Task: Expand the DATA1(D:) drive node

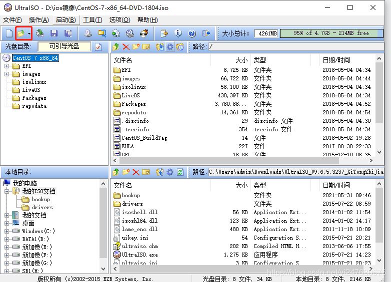Action: pos(6,239)
